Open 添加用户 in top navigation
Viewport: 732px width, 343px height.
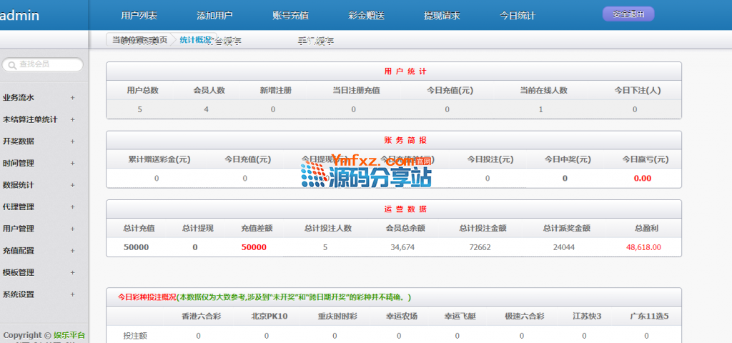tap(214, 16)
